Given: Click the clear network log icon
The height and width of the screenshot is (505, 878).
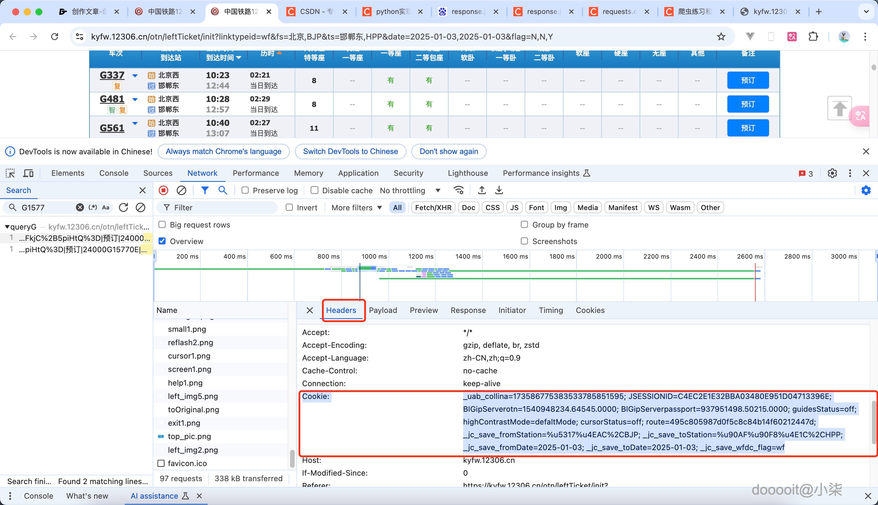Looking at the screenshot, I should tap(181, 190).
